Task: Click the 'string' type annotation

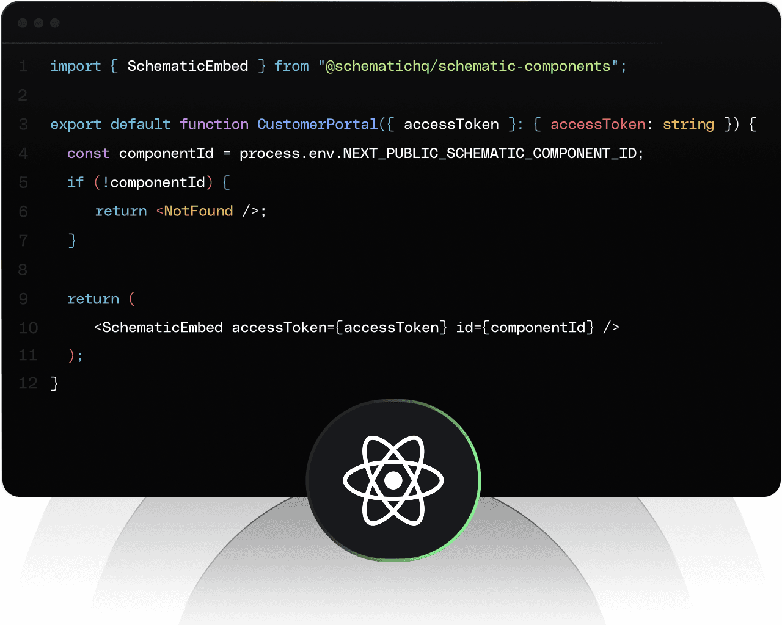Action: click(x=688, y=125)
